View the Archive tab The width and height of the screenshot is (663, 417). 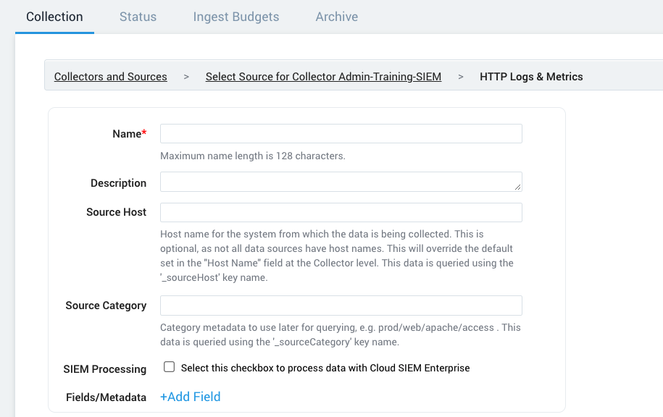point(336,16)
